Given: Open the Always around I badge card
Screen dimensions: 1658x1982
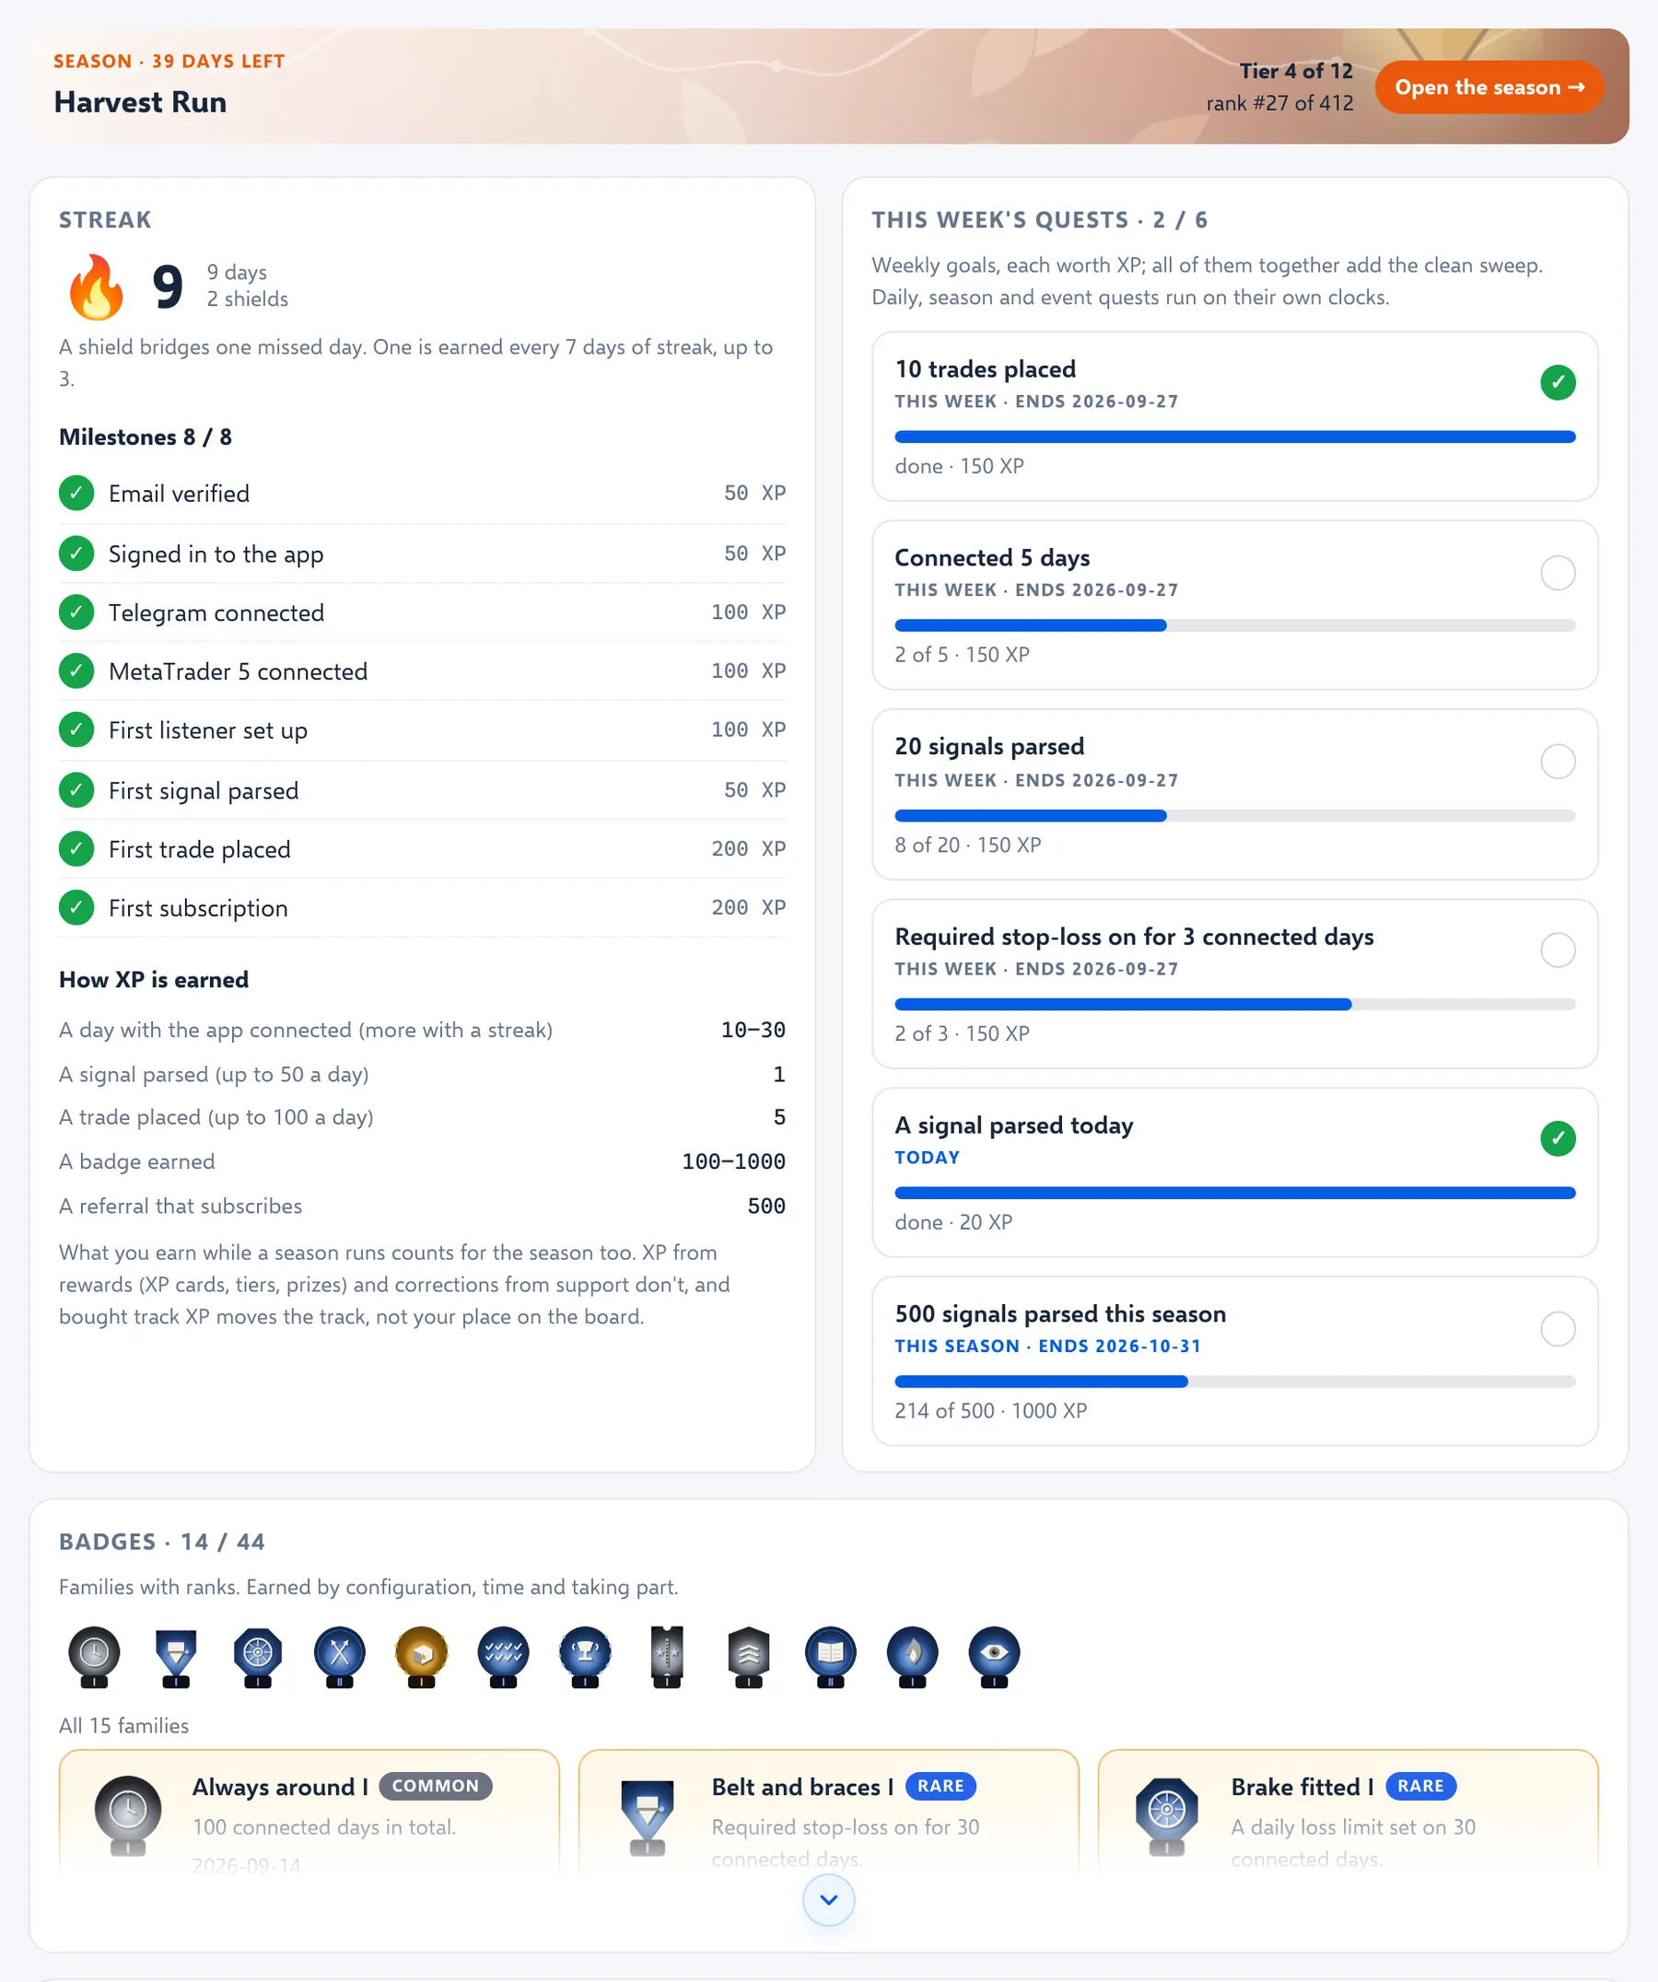Looking at the screenshot, I should pos(309,1813).
